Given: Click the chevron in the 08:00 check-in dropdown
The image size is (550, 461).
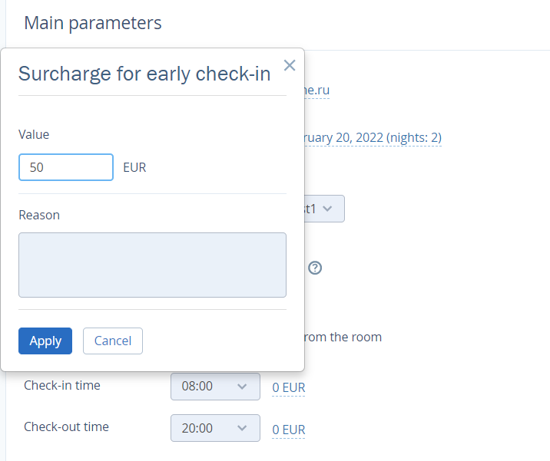Looking at the screenshot, I should coord(242,387).
